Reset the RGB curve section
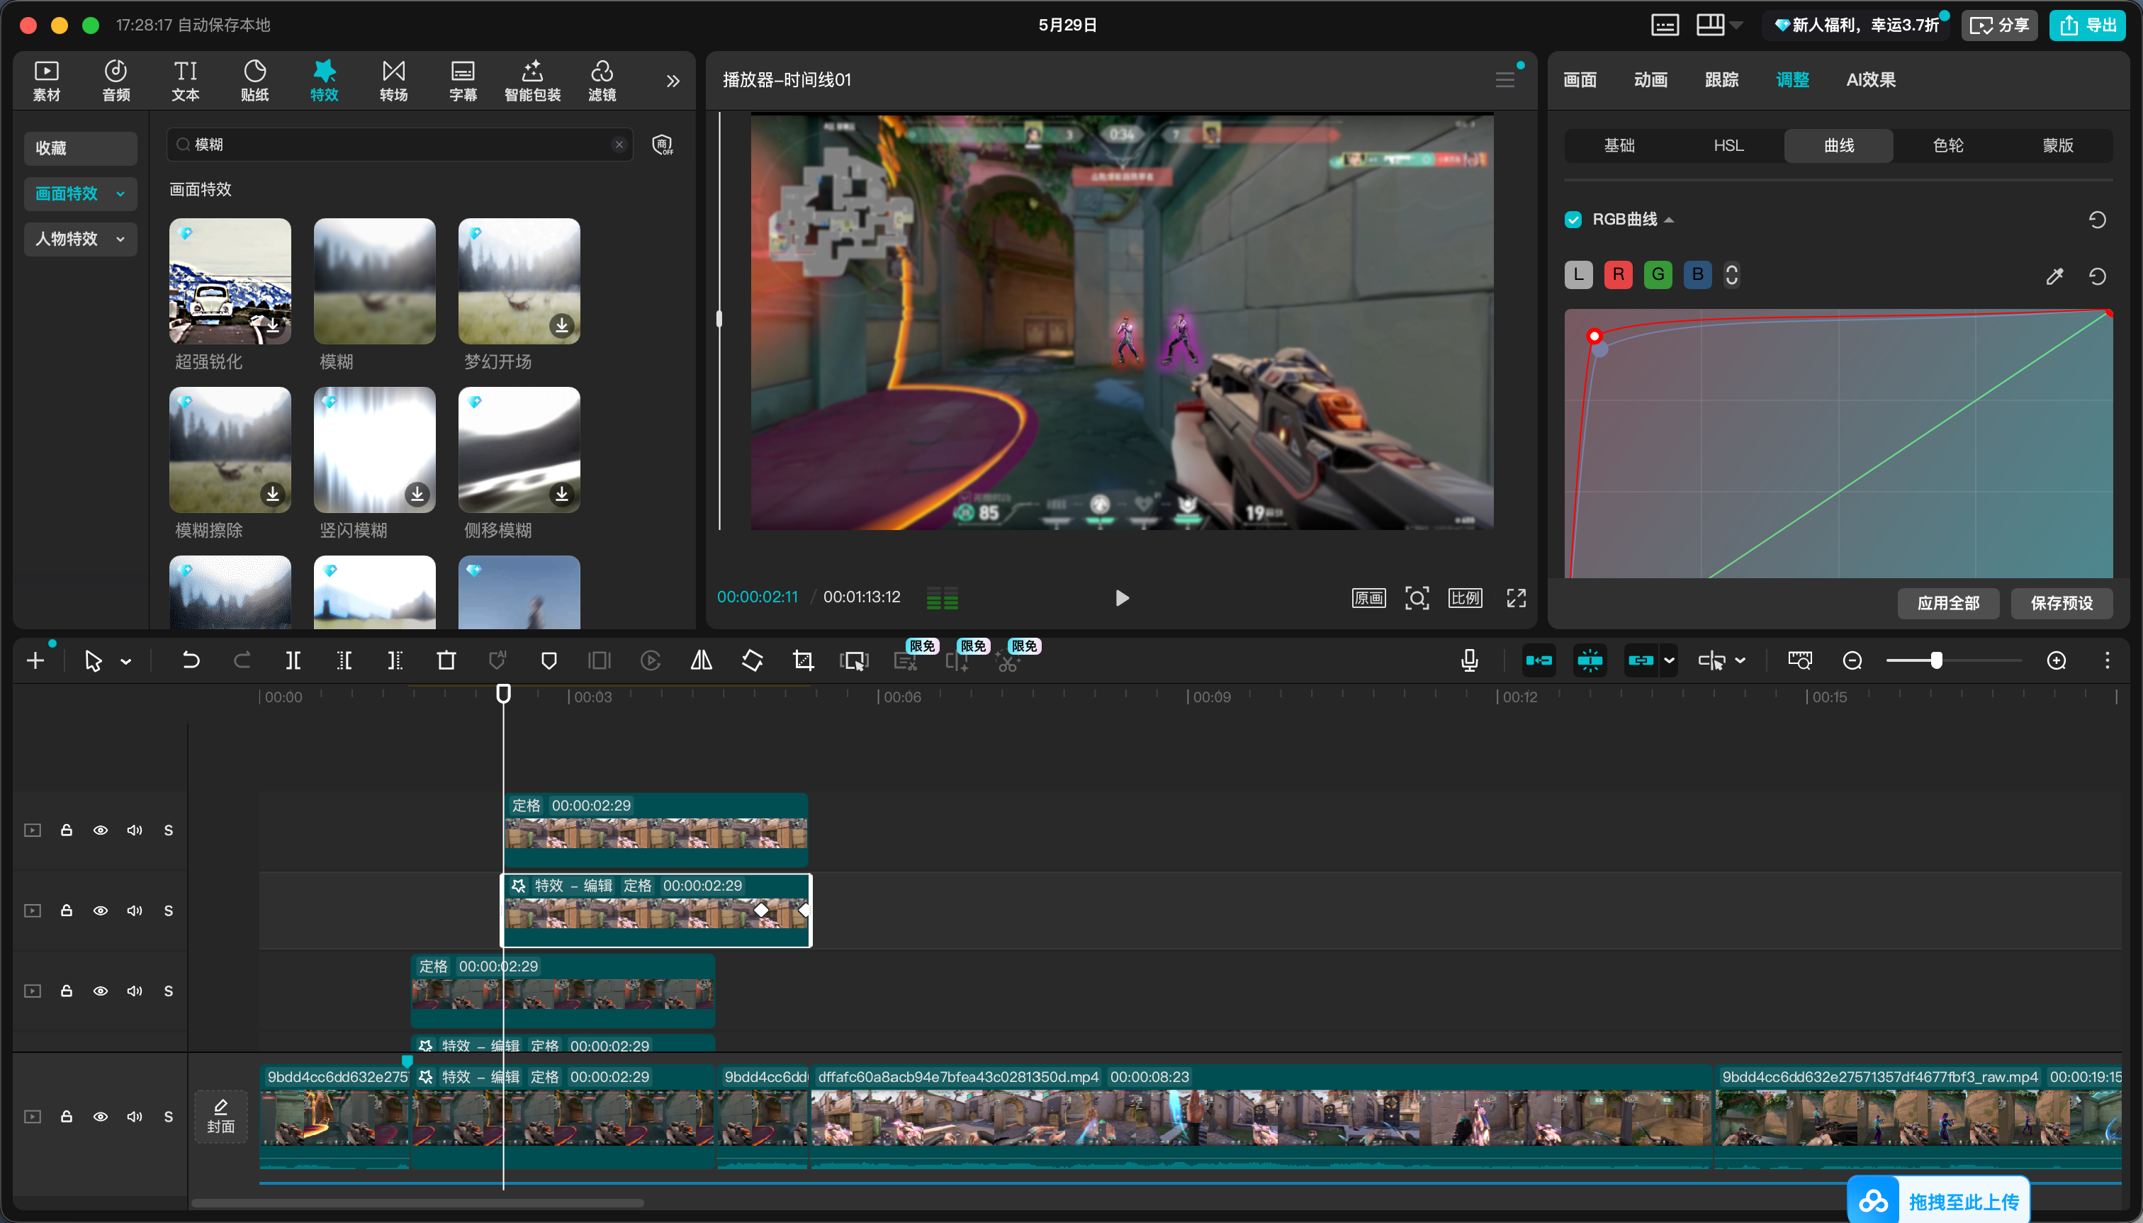Screen dimensions: 2143x1223 click(x=2098, y=219)
